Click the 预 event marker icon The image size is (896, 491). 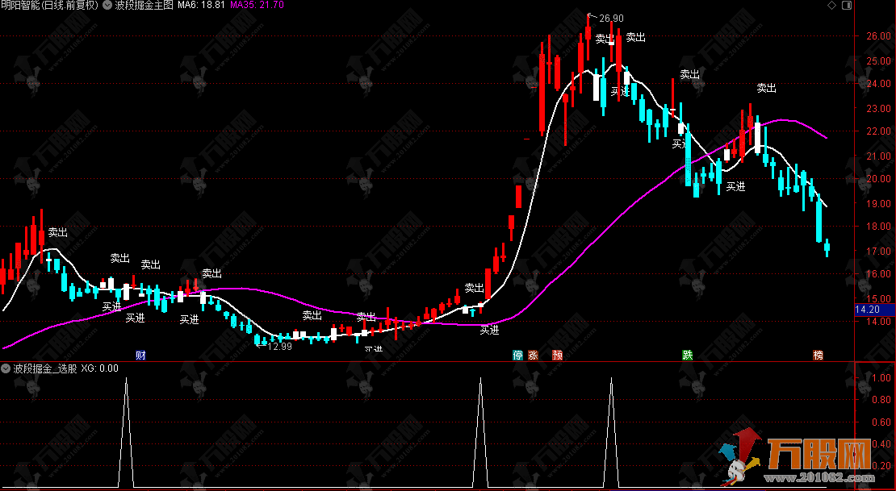557,355
